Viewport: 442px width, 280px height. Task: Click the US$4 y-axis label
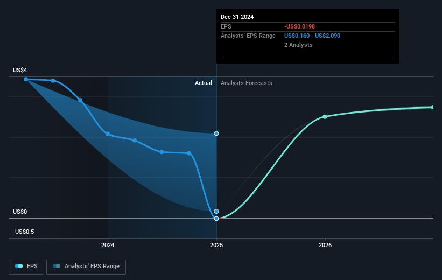pyautogui.click(x=20, y=70)
